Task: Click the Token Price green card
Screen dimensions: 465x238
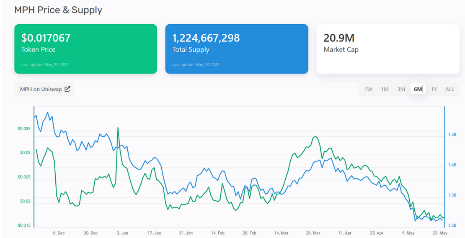Action: tap(86, 49)
